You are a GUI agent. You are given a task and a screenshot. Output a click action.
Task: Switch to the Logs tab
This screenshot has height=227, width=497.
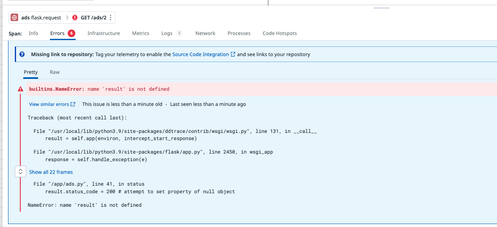tap(167, 33)
